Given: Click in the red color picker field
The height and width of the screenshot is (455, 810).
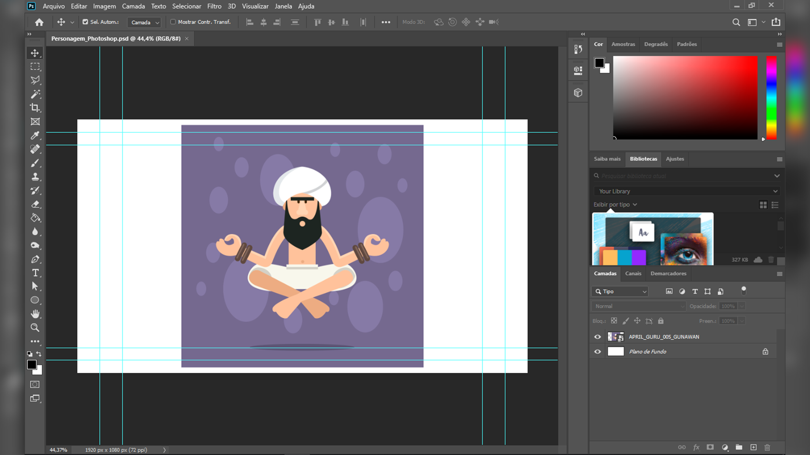Looking at the screenshot, I should (685, 98).
